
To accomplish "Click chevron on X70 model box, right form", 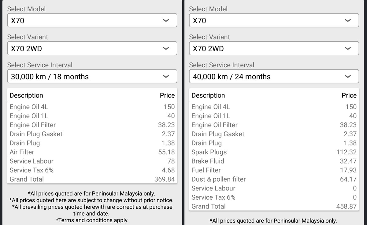I will [347, 20].
